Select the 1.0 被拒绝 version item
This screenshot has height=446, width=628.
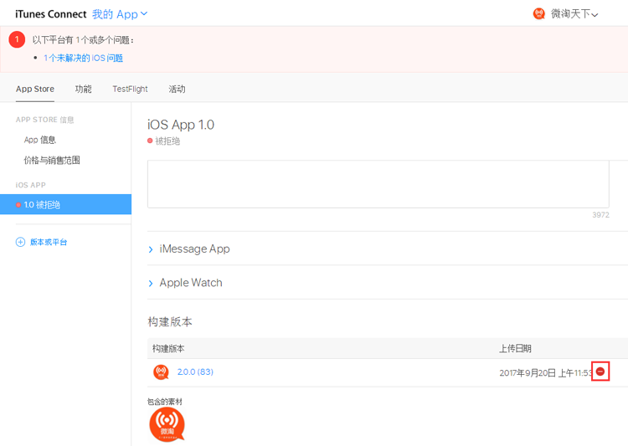[65, 204]
